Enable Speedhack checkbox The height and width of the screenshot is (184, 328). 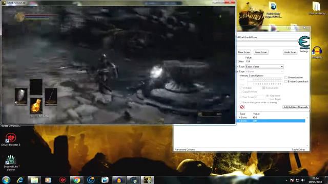pos(286,82)
